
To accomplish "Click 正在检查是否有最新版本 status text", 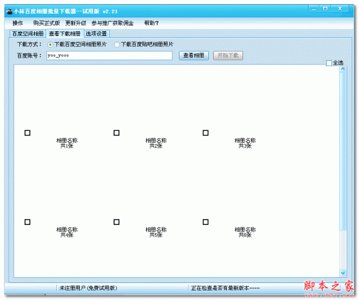I will [225, 288].
